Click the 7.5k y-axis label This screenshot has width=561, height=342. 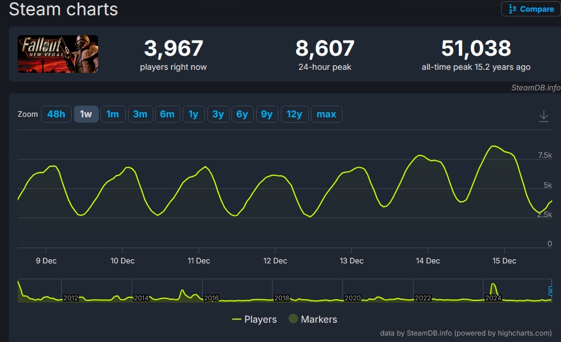tap(545, 155)
